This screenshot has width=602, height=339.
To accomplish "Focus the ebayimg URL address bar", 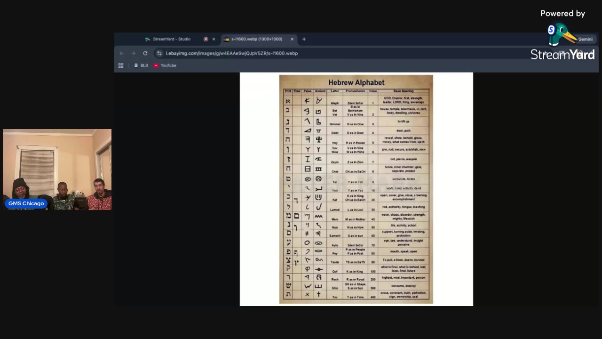I will (x=232, y=53).
